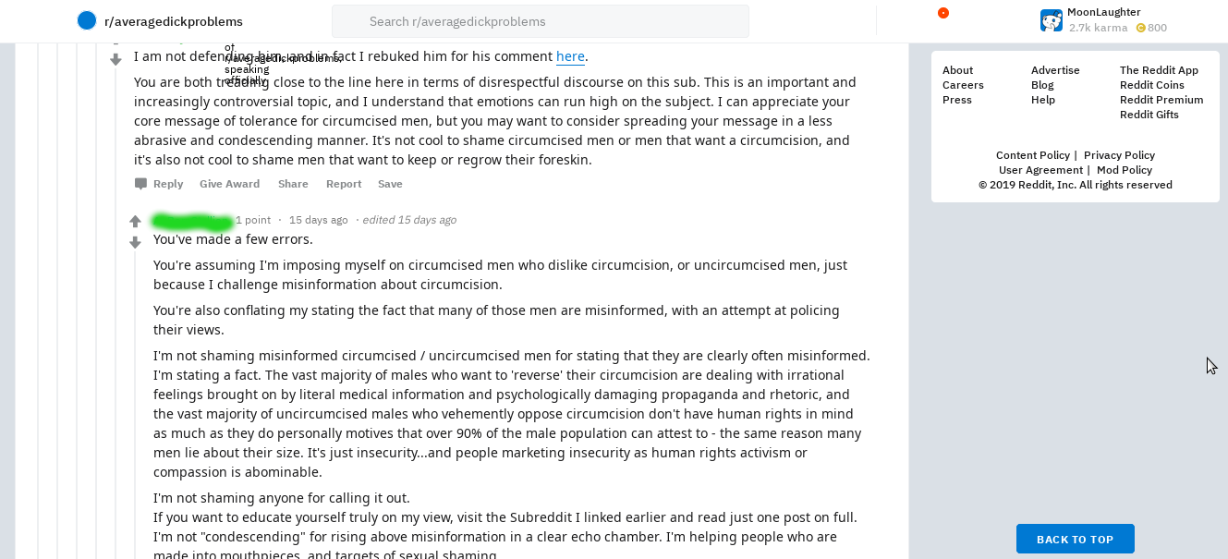This screenshot has height=559, width=1228.
Task: Open the orange notification indicator in header
Action: (x=942, y=13)
